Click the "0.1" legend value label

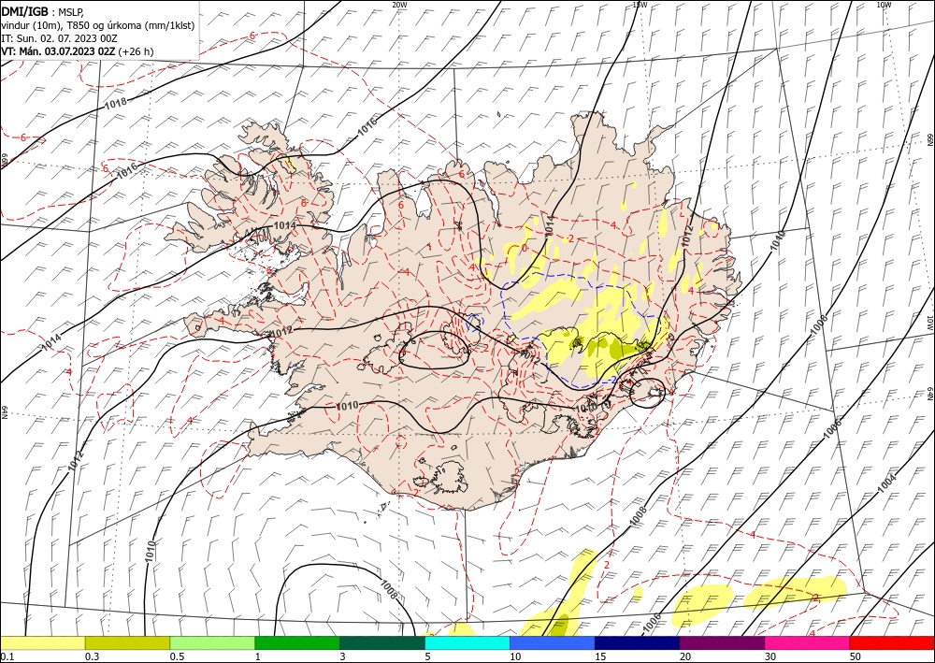[x=7, y=656]
